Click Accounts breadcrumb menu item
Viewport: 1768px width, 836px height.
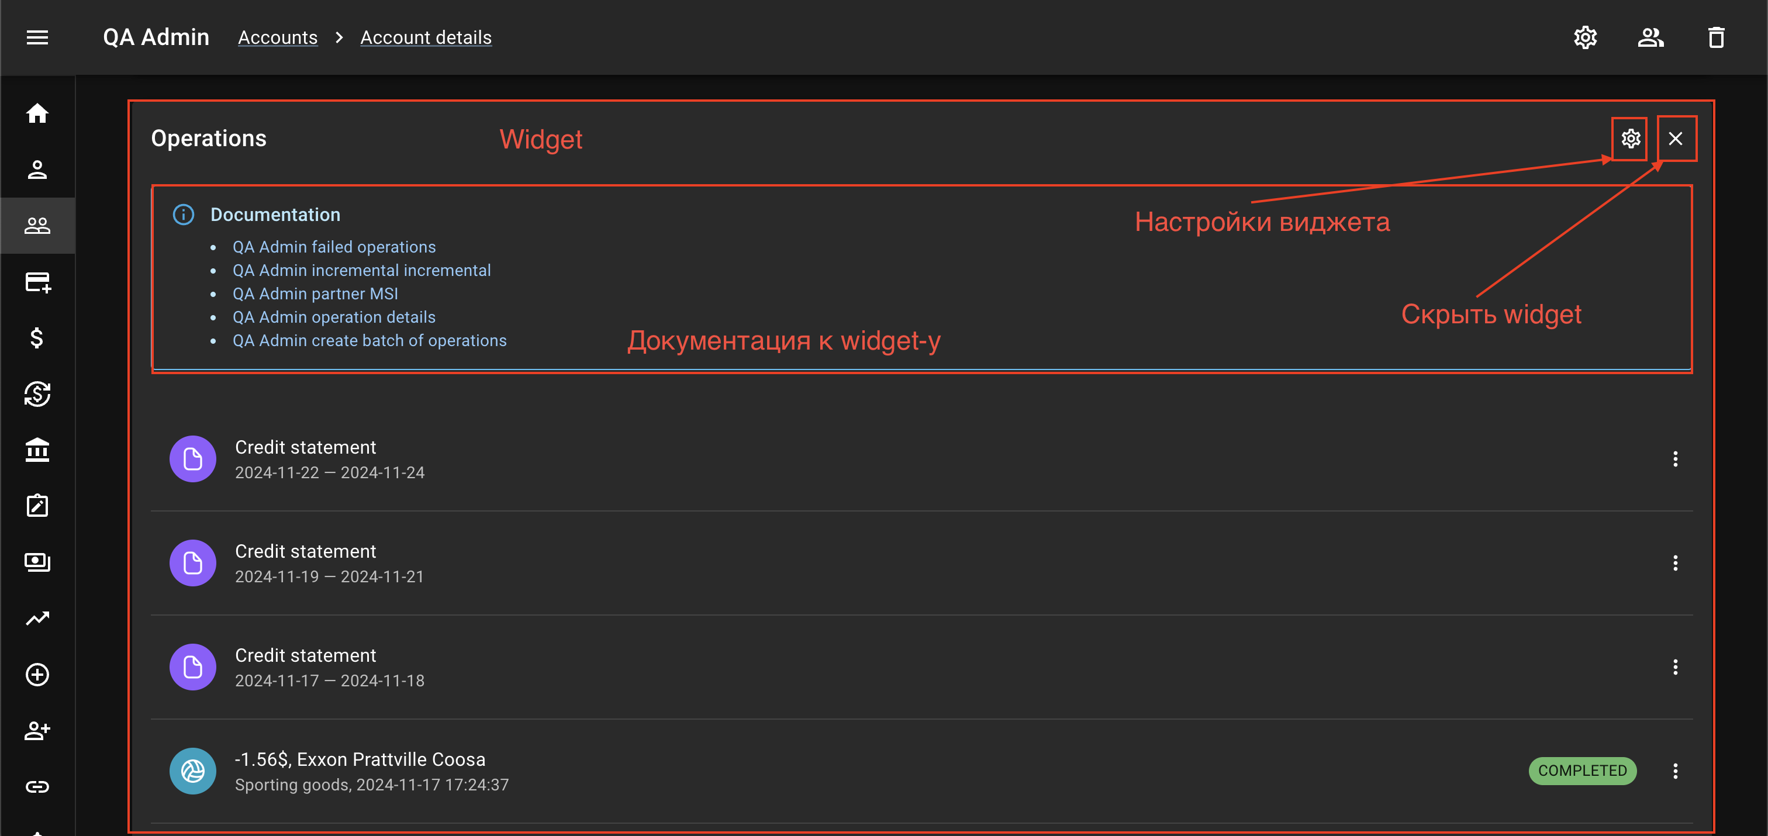pos(278,37)
